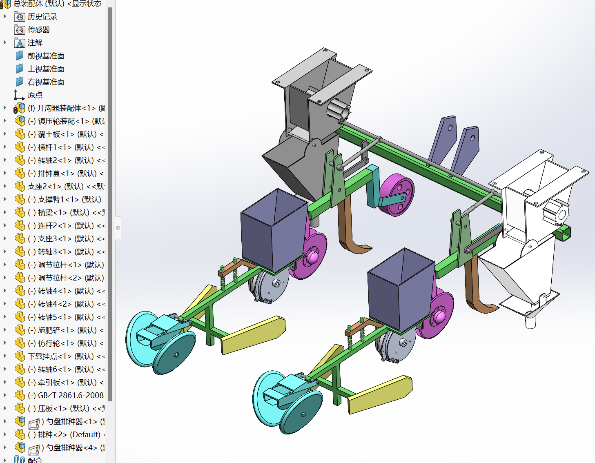The height and width of the screenshot is (463, 595).
Task: Click the feature tree vertical scrollbar
Action: point(110,204)
